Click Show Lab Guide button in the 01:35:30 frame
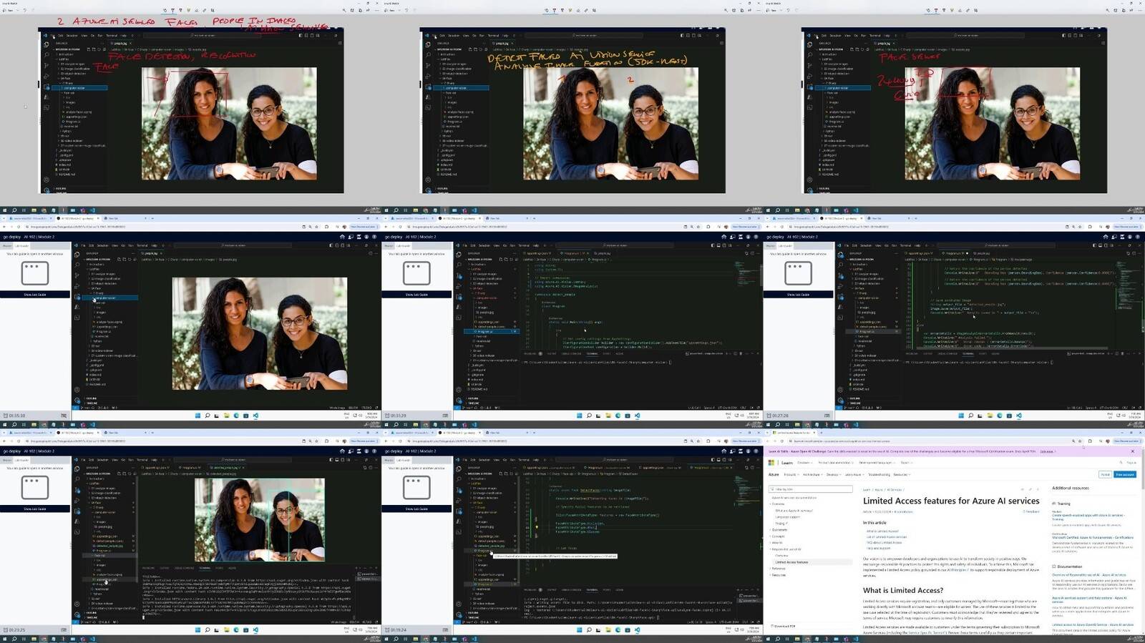This screenshot has height=643, width=1145. point(34,295)
